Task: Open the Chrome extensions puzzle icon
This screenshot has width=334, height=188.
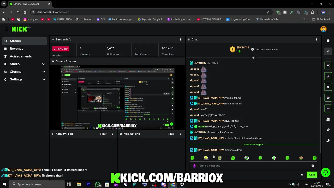Action: 312,12
